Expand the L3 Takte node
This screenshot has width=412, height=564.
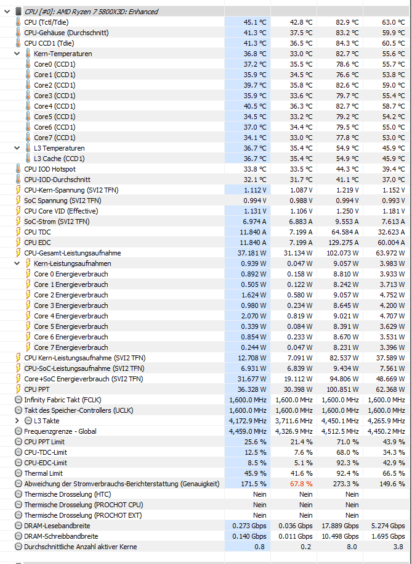[x=17, y=420]
